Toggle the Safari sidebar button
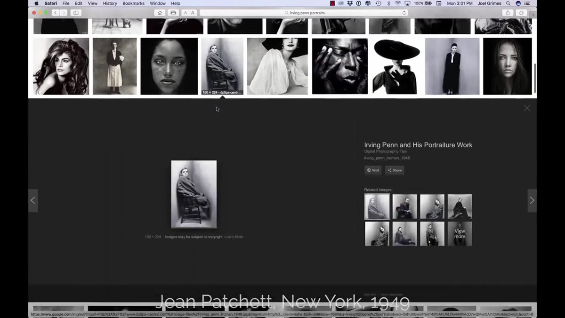 76,13
